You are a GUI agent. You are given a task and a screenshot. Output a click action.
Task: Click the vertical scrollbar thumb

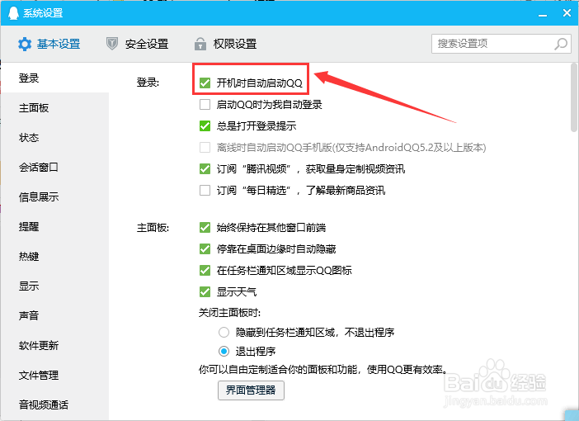tap(573, 97)
